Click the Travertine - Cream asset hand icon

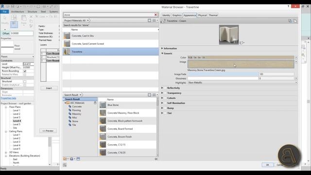click(163, 21)
